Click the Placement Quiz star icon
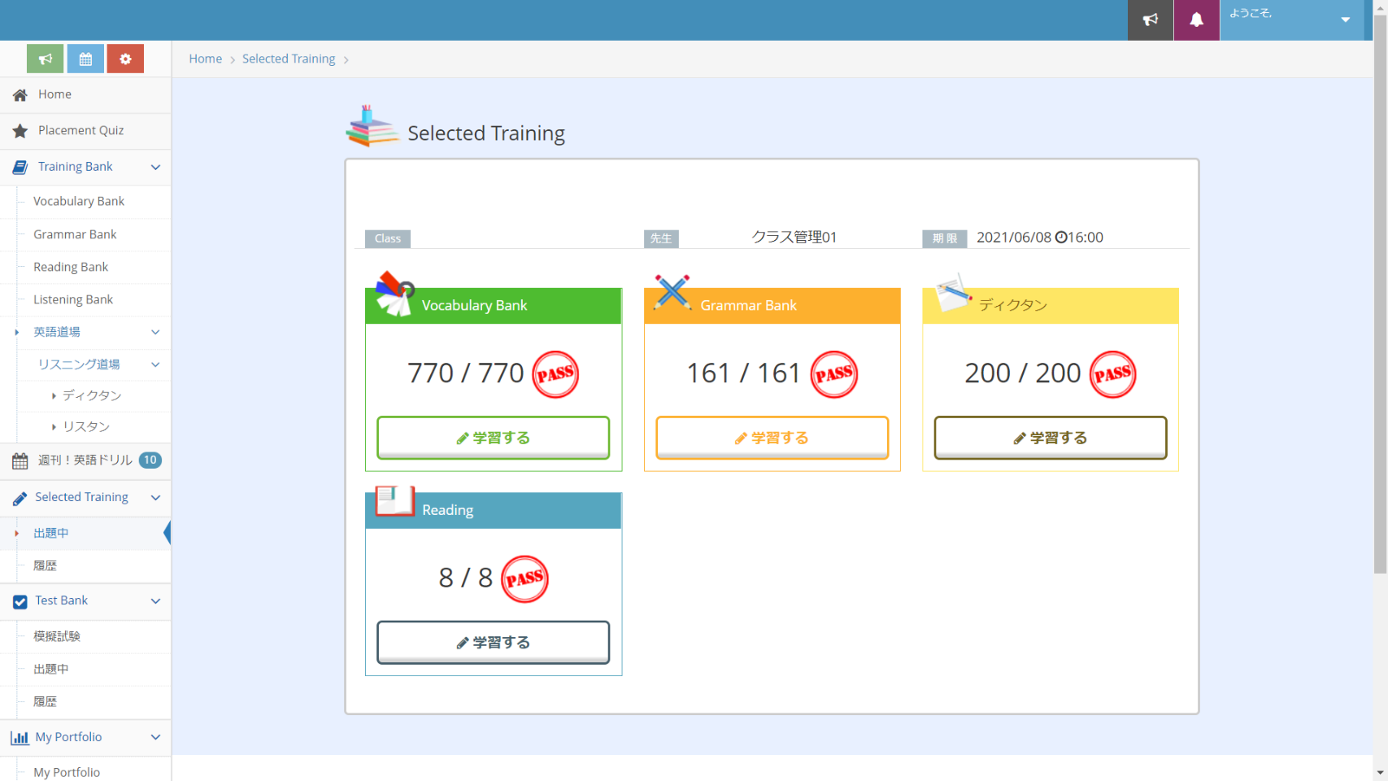Image resolution: width=1388 pixels, height=781 pixels. (20, 131)
